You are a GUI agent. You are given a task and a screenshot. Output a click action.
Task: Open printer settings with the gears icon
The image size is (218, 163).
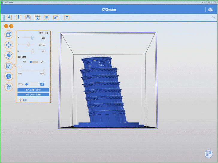click(56, 18)
